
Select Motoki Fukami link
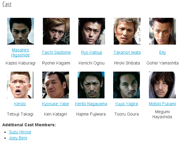162,104
